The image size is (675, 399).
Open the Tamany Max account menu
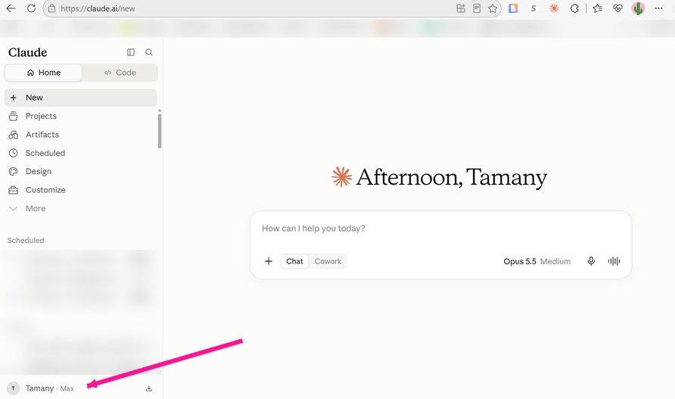click(49, 388)
